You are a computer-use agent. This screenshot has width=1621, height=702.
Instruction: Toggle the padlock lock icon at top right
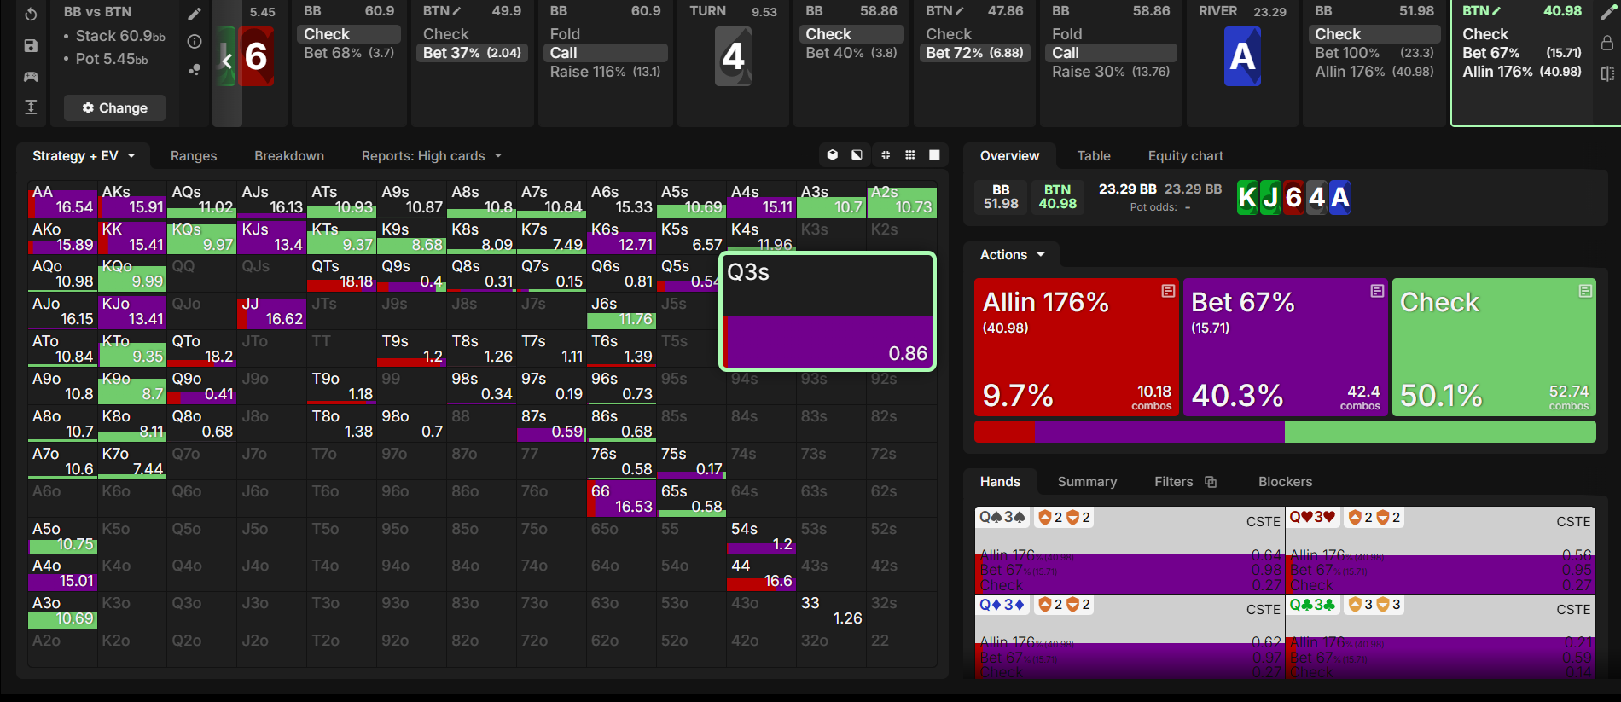[1607, 43]
